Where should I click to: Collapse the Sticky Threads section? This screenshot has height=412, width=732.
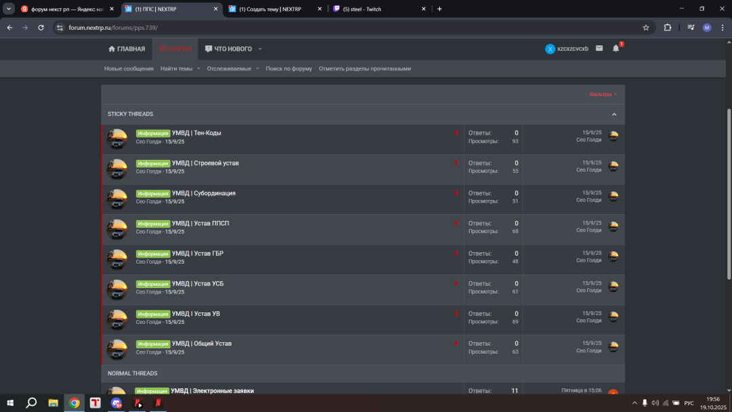pyautogui.click(x=614, y=115)
